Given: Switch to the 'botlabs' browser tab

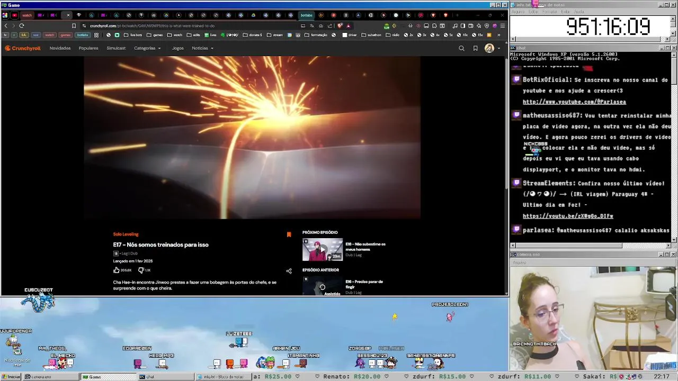Looking at the screenshot, I should 307,15.
